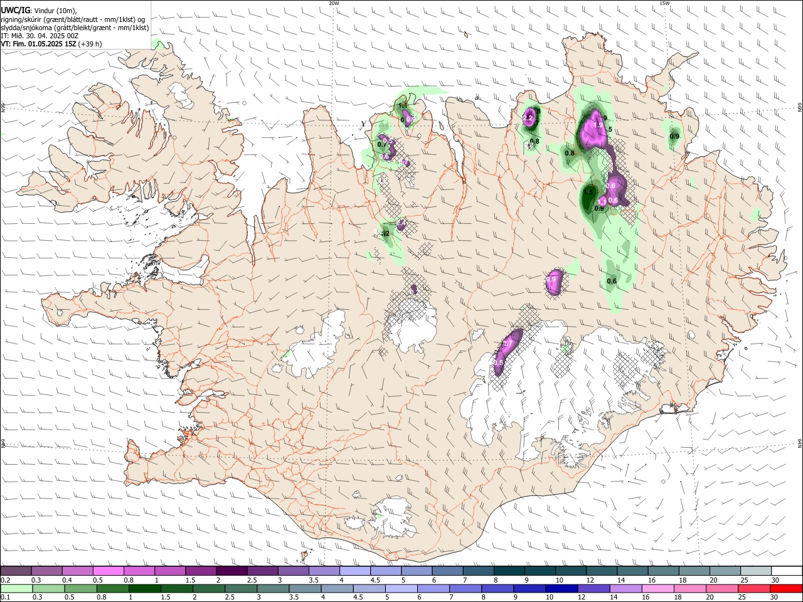Image resolution: width=803 pixels, height=602 pixels.
Task: Select the dark teal snow swatch above the 9 label
Action: pos(540,571)
